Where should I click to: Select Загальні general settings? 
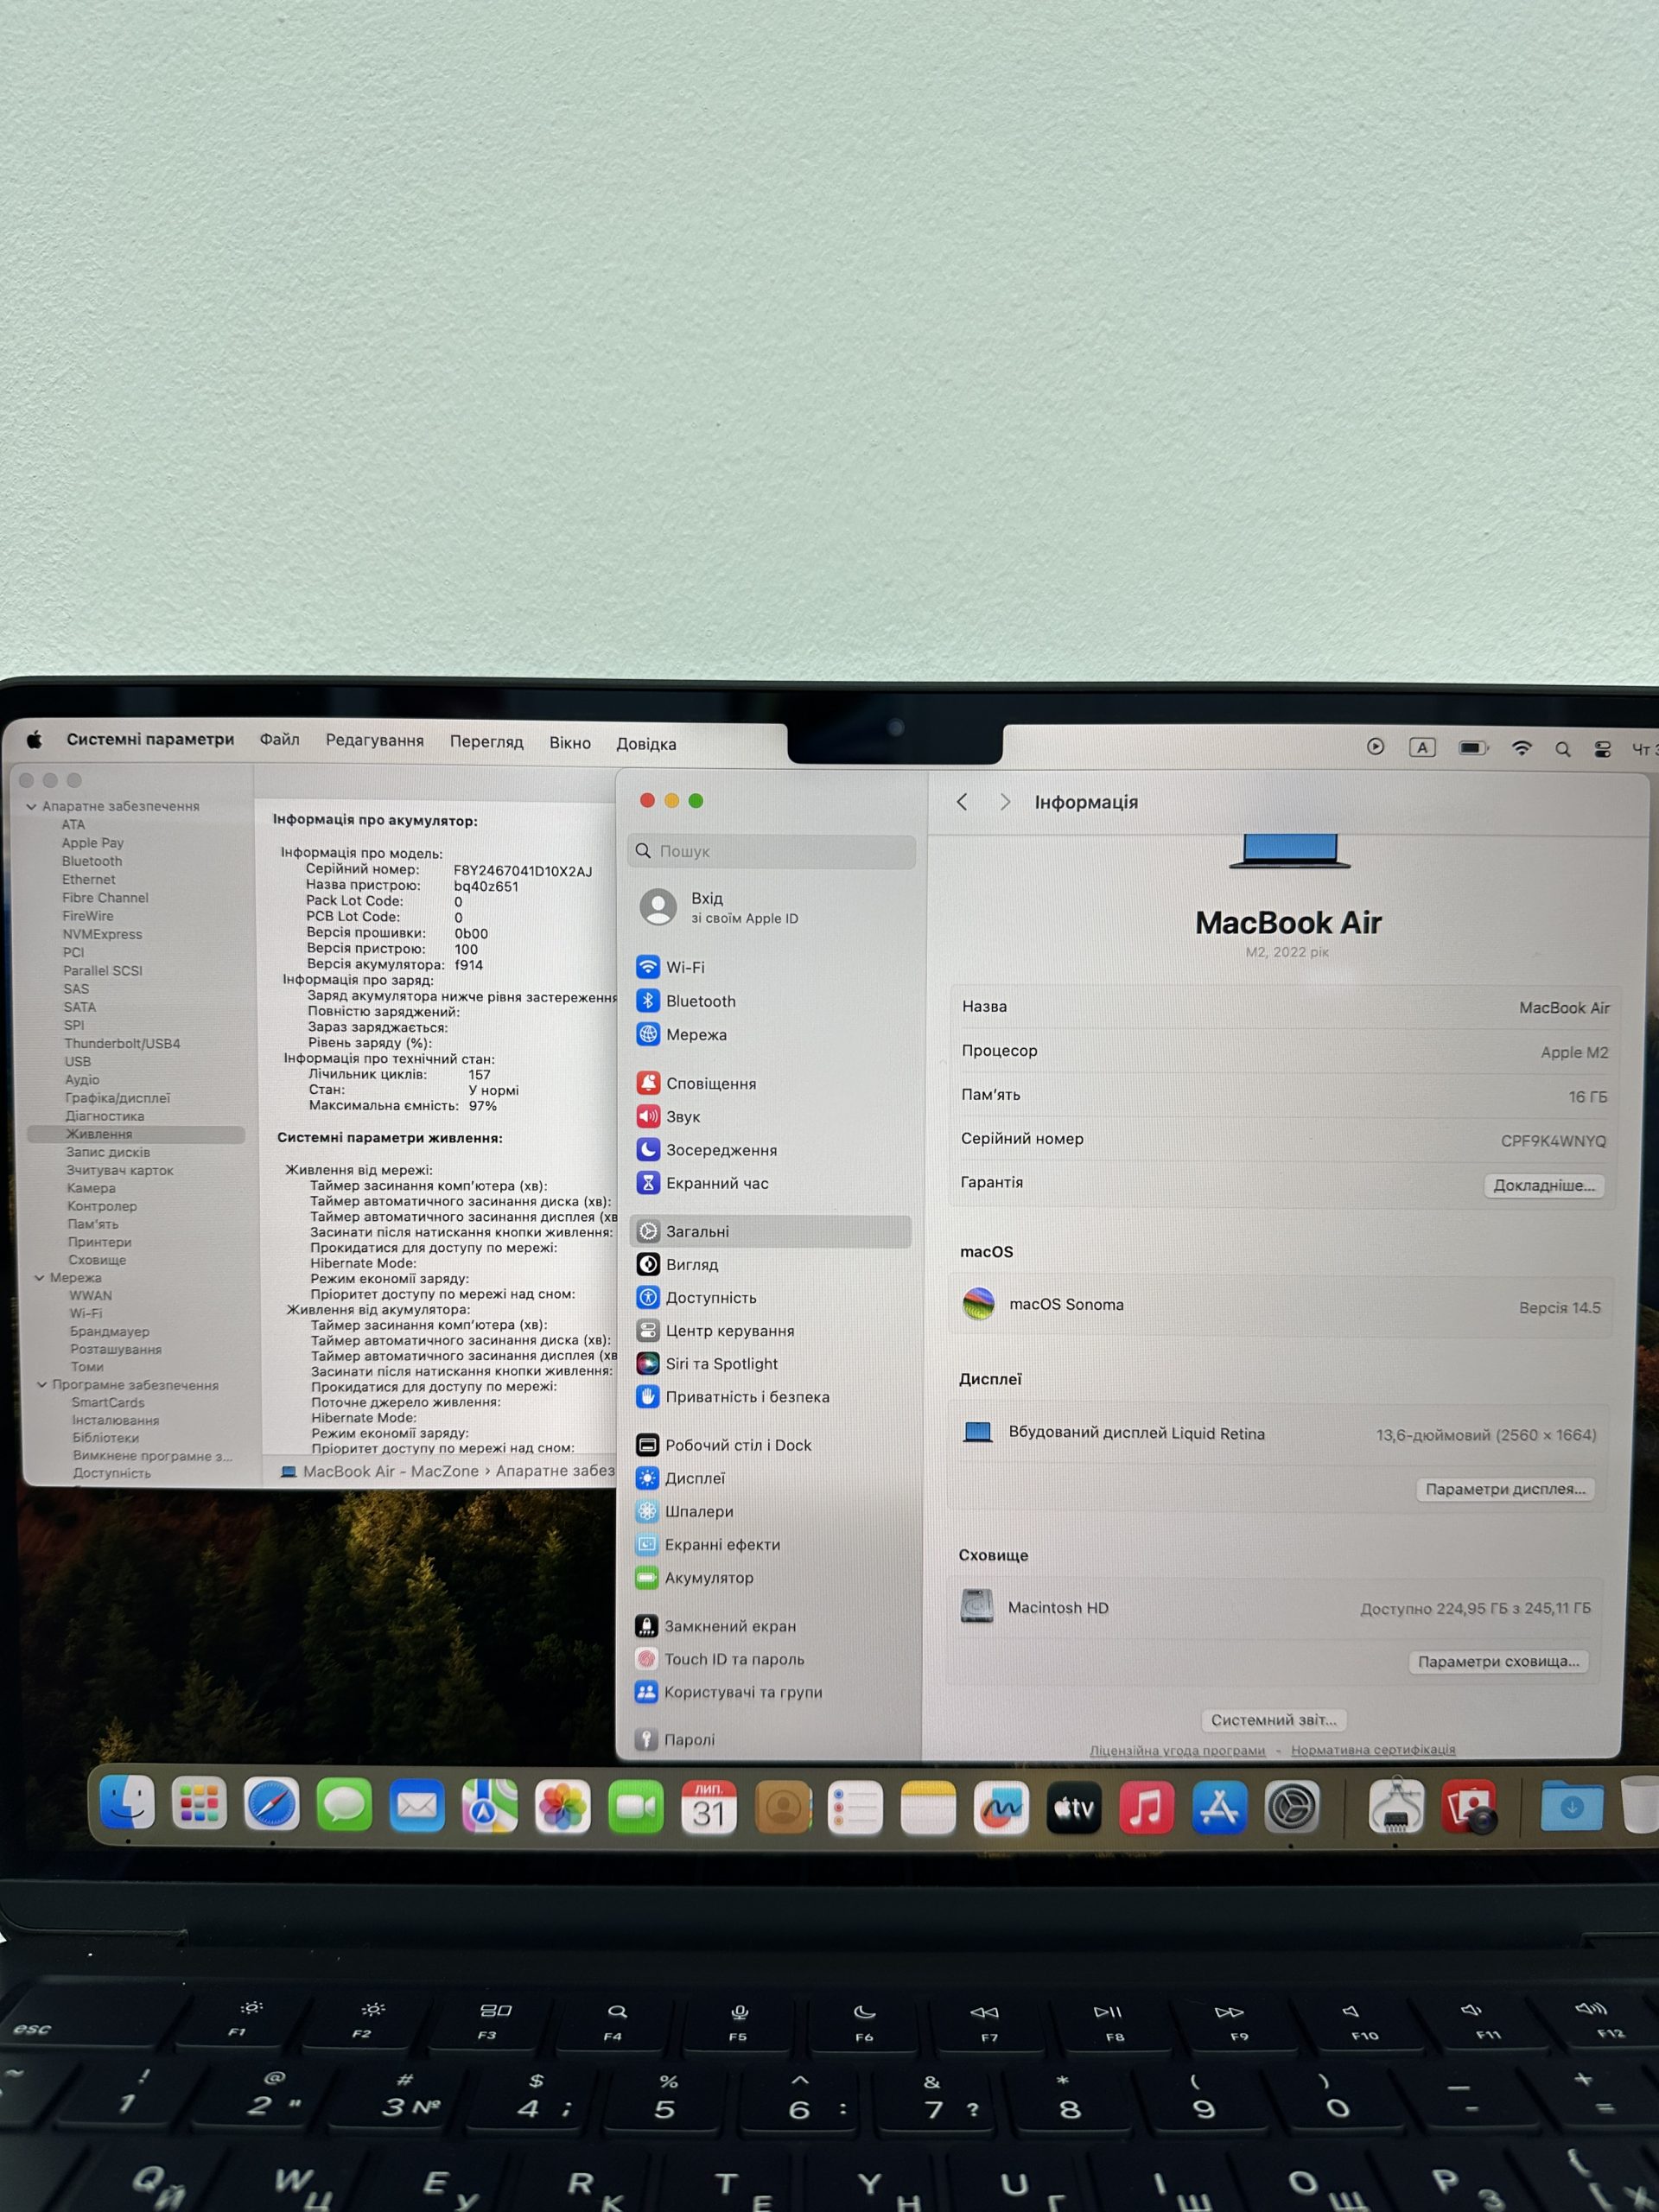pos(771,1231)
